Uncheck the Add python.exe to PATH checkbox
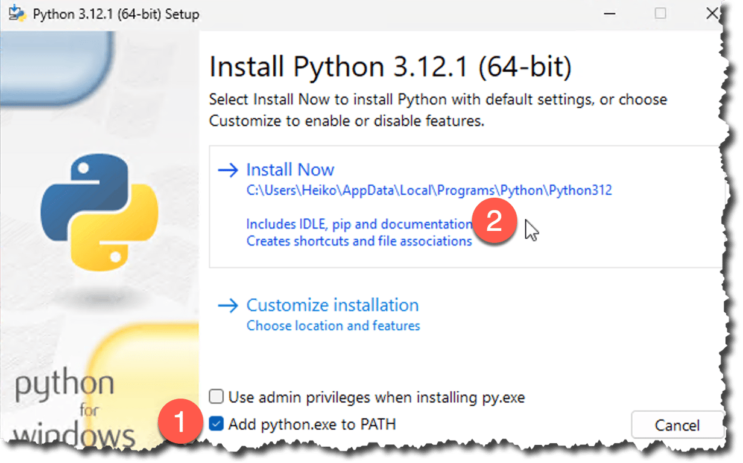 click(x=216, y=424)
